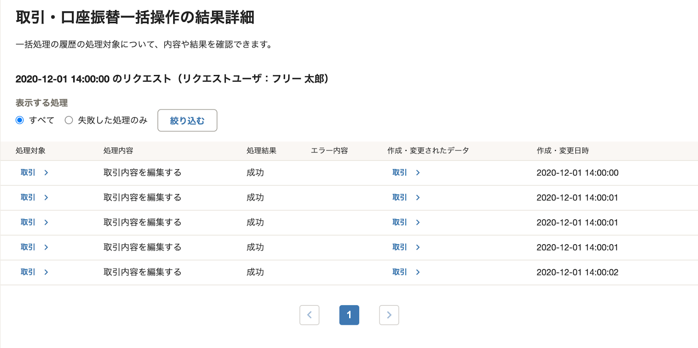698x348 pixels.
Task: Open 作成・変更されたデータ 取引 link in 14:00:02 row
Action: tap(406, 272)
